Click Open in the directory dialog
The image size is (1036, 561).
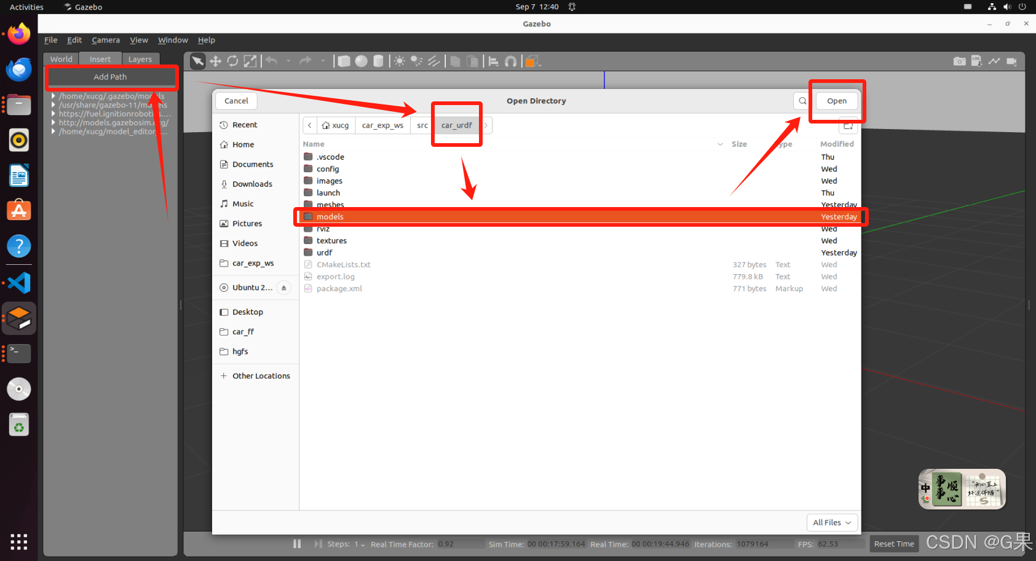tap(837, 101)
